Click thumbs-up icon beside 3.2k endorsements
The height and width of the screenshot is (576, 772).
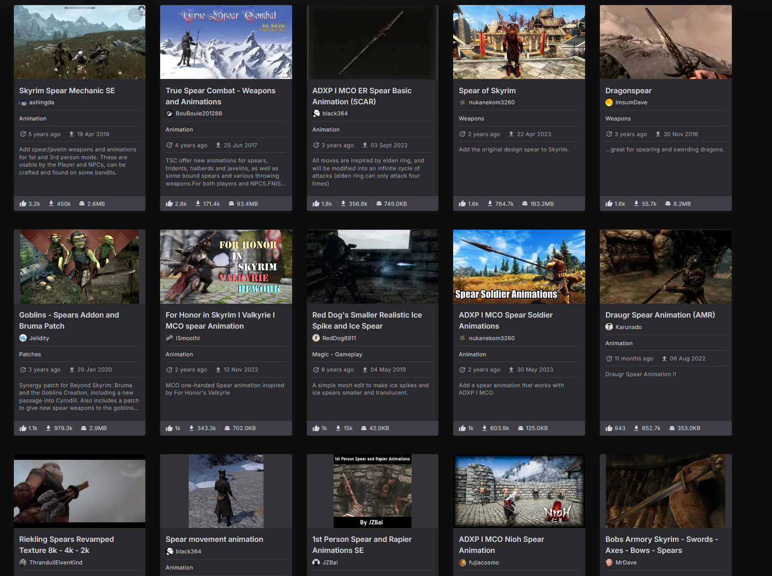click(23, 204)
